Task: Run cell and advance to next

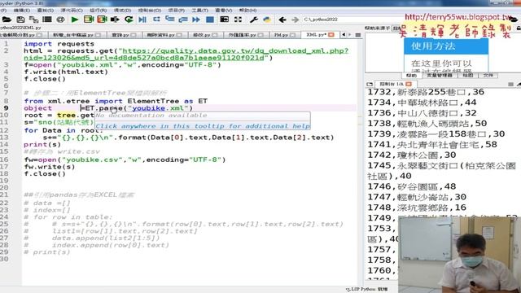Action: [x=102, y=20]
